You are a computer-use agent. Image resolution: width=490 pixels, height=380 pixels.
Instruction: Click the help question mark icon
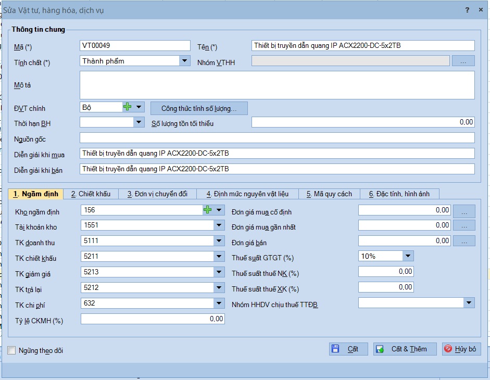pos(467,10)
